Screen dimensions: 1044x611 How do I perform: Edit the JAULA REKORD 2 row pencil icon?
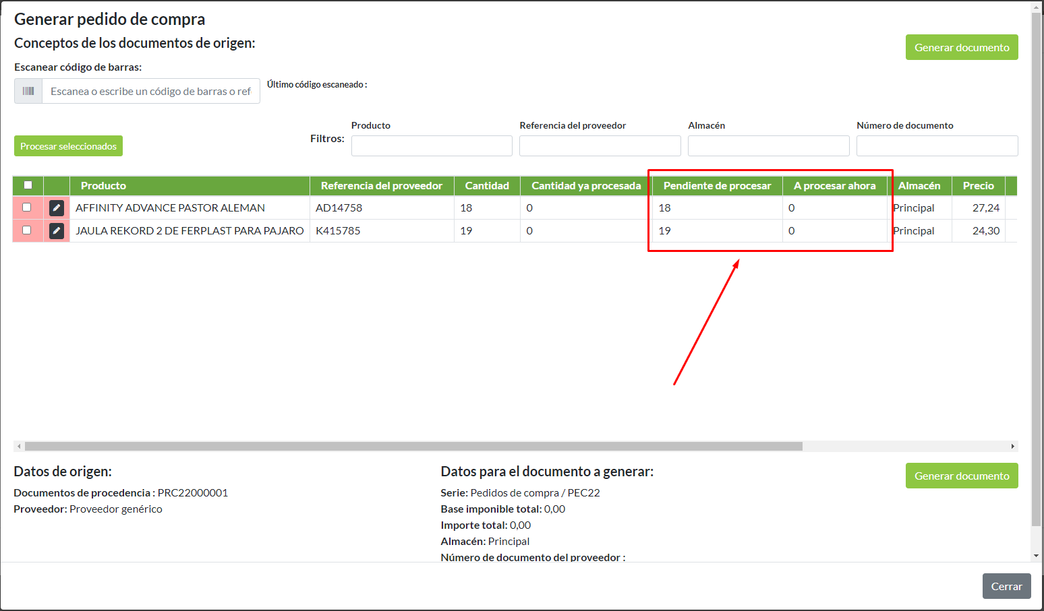[57, 231]
